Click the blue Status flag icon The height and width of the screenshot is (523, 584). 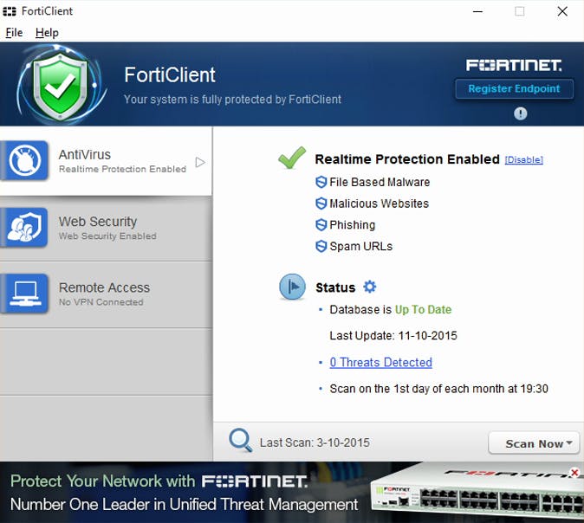point(292,287)
